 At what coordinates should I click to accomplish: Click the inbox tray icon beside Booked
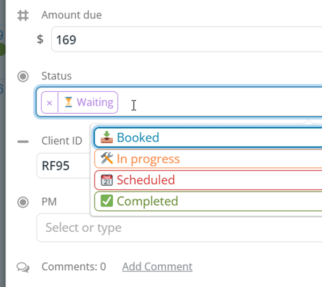[107, 137]
